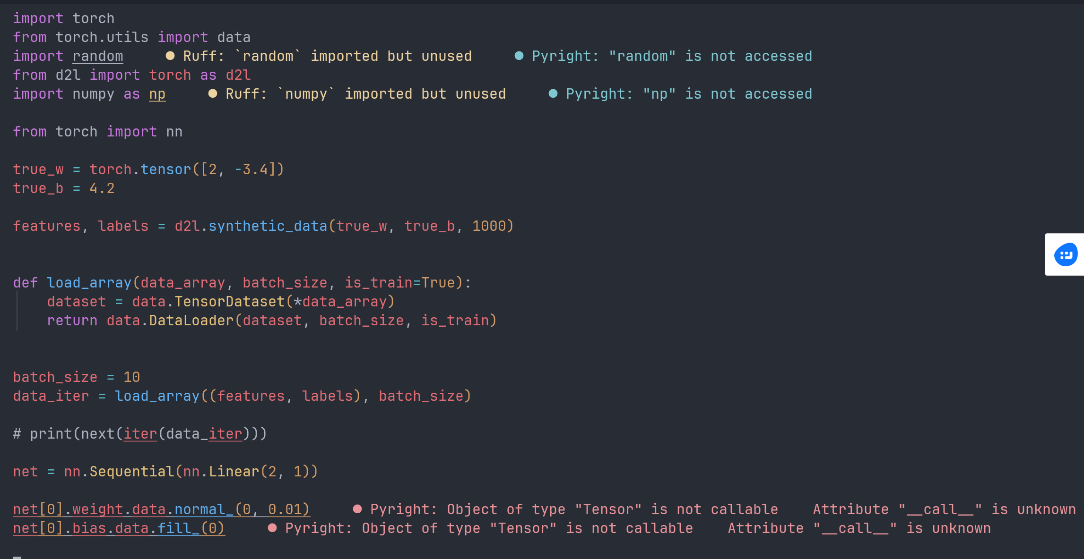Viewport: 1084px width, 559px height.
Task: Click red error dot on bias fill_ line
Action: [272, 528]
